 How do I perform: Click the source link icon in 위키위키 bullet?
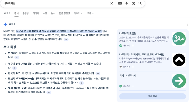(17, 57)
